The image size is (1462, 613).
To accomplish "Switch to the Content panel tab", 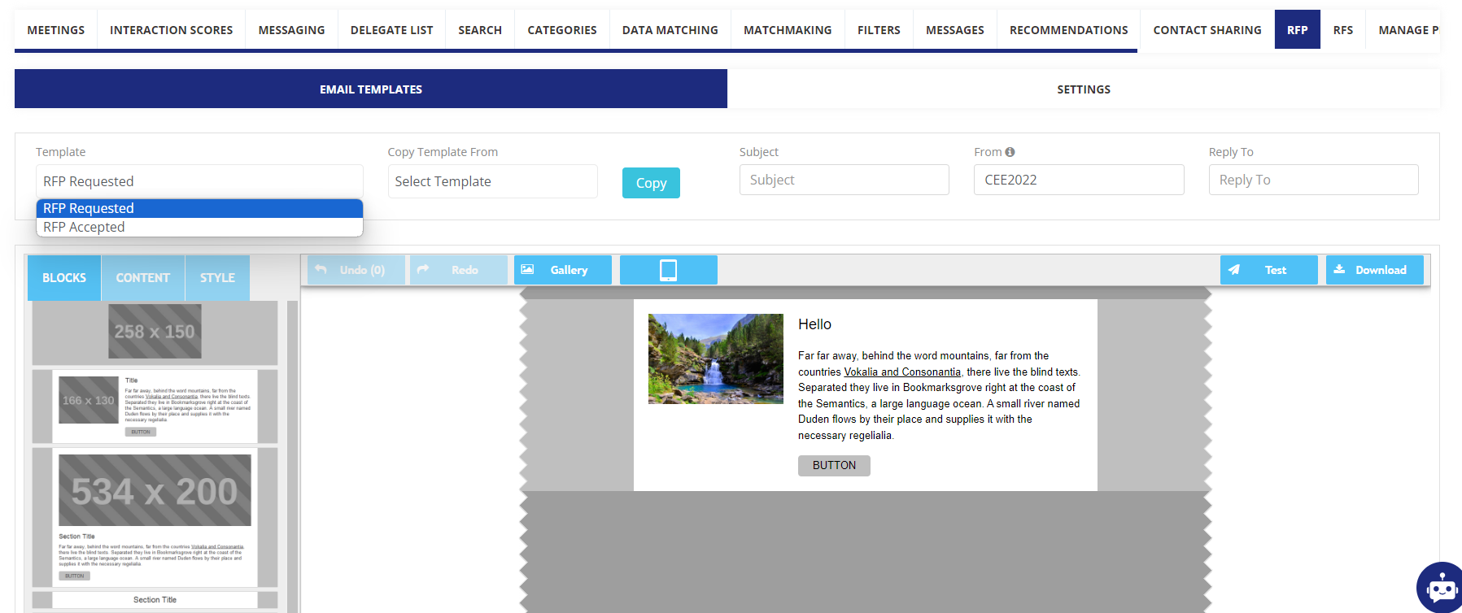I will (x=142, y=278).
